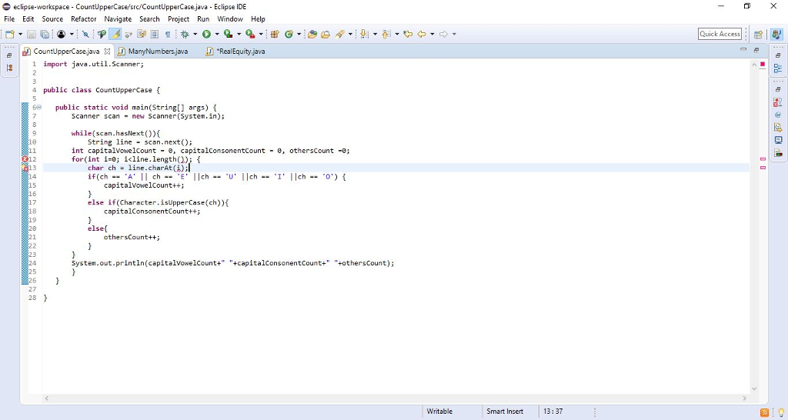Toggle Show Whitespace Characters pilcrow button
The image size is (788, 420).
tap(167, 34)
